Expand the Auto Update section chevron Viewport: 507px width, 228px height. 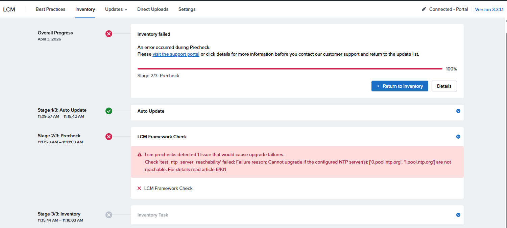pos(458,111)
